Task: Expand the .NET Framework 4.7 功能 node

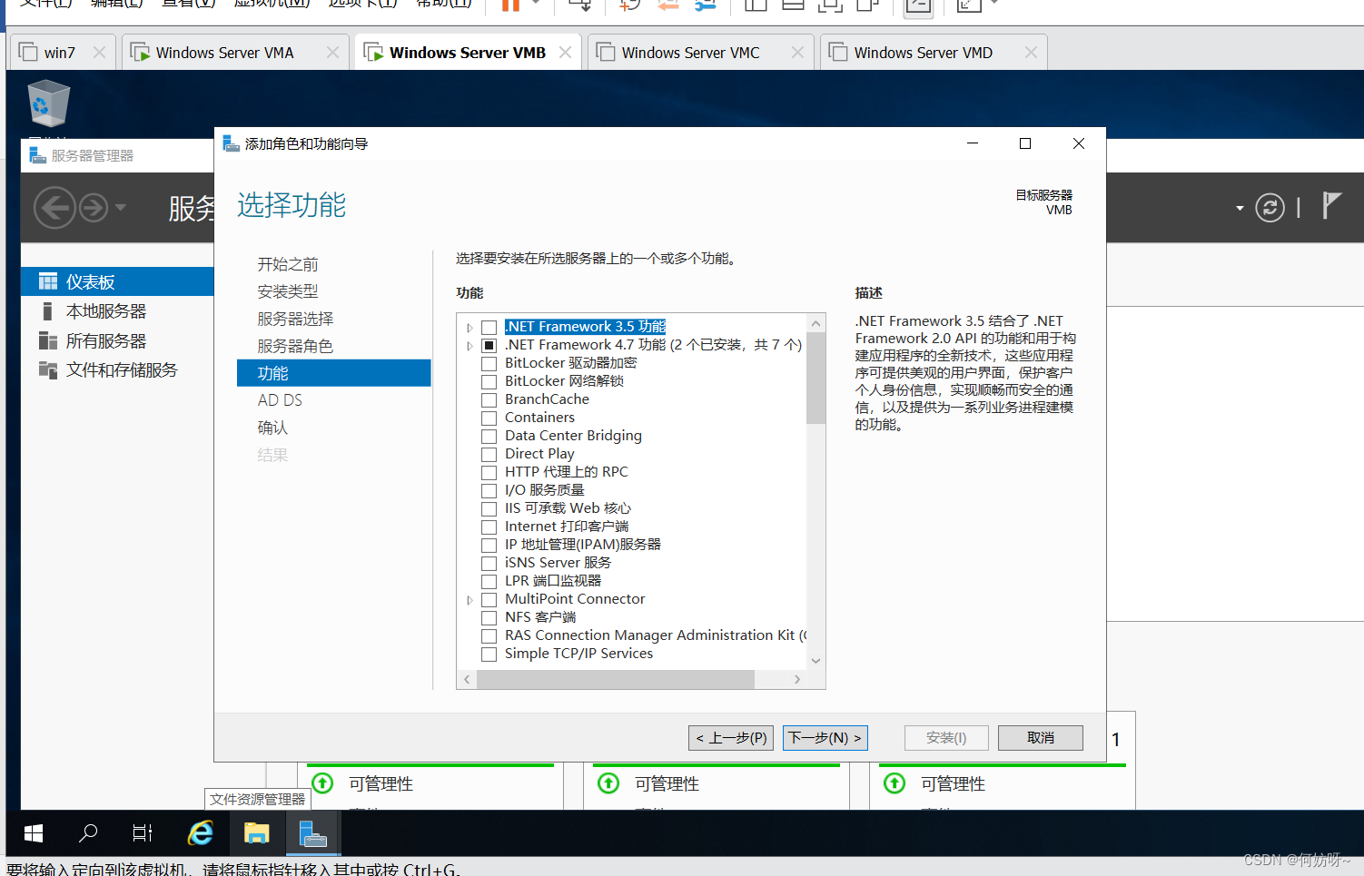Action: [x=469, y=346]
